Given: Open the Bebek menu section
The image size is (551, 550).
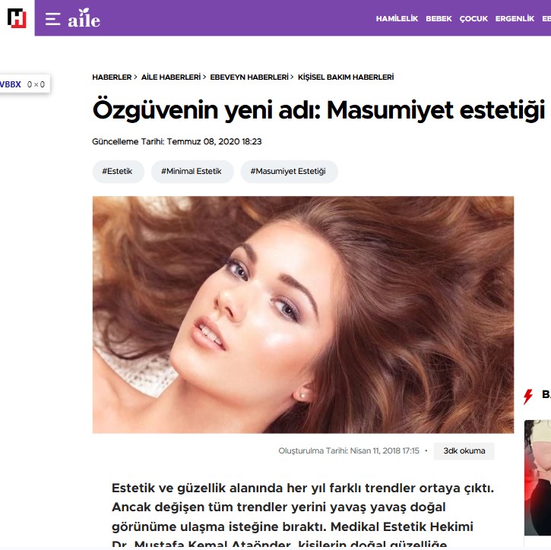Looking at the screenshot, I should pos(439,19).
